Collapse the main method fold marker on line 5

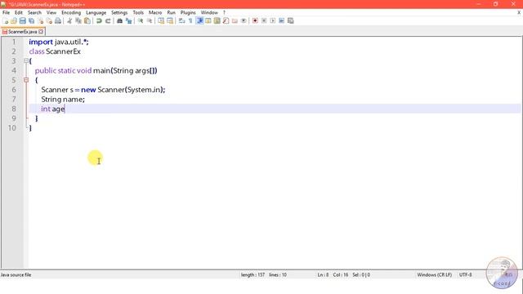pos(26,80)
